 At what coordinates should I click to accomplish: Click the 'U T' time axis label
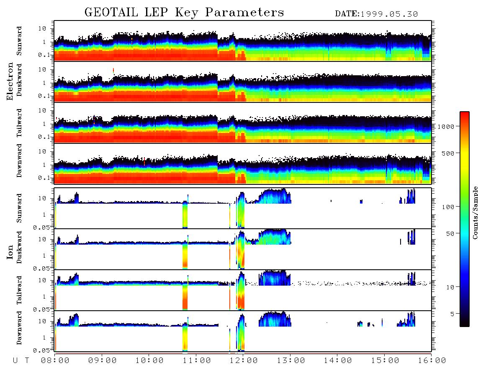pos(21,360)
